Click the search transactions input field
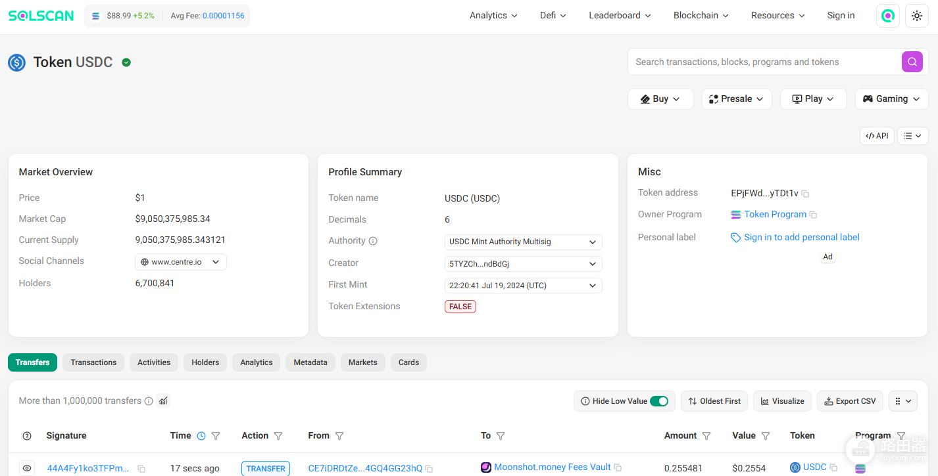Screen dimensions: 938x476 pyautogui.click(x=764, y=62)
